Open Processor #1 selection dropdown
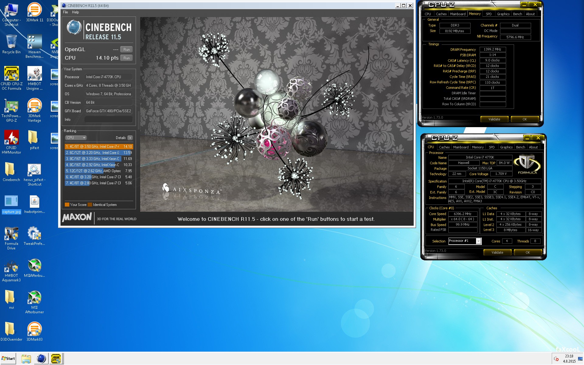 pos(465,241)
